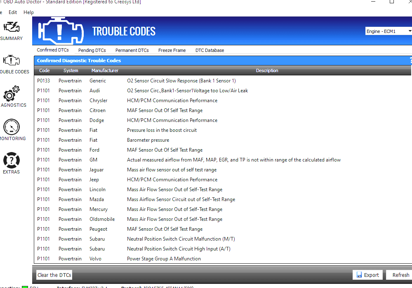Minimize the OBD Auto Doctor window
Viewport: 412px width, 288px height.
point(373,2)
